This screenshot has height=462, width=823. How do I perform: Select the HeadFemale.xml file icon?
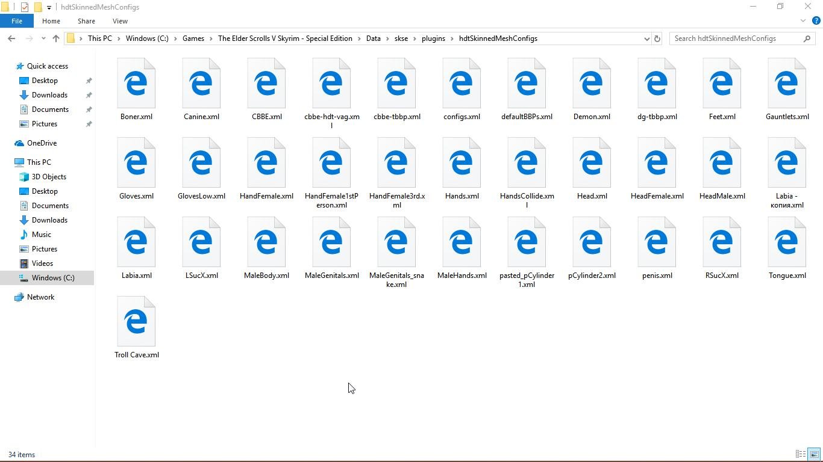pyautogui.click(x=657, y=163)
